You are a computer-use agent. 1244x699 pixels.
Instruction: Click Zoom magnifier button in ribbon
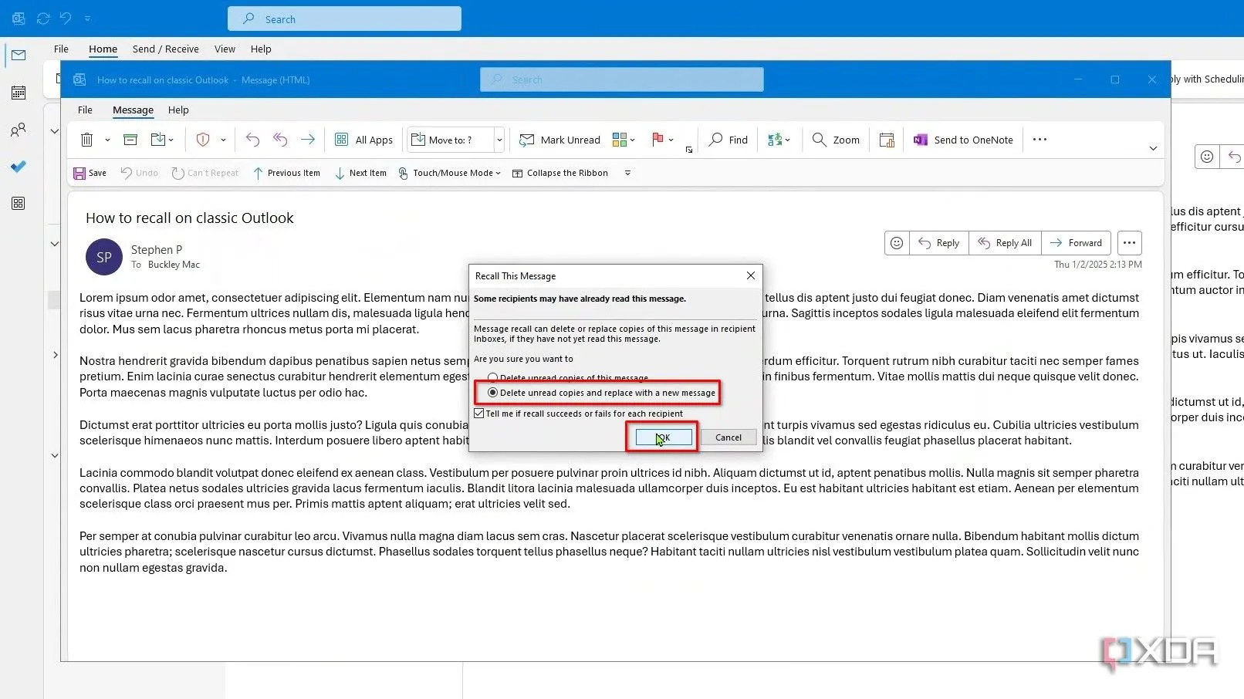click(x=836, y=140)
